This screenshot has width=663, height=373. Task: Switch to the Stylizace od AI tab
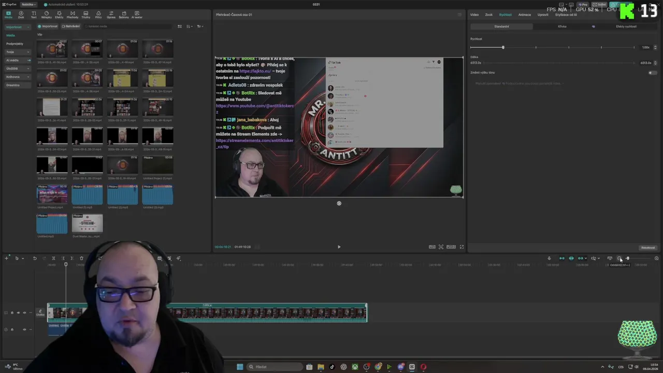pyautogui.click(x=566, y=15)
